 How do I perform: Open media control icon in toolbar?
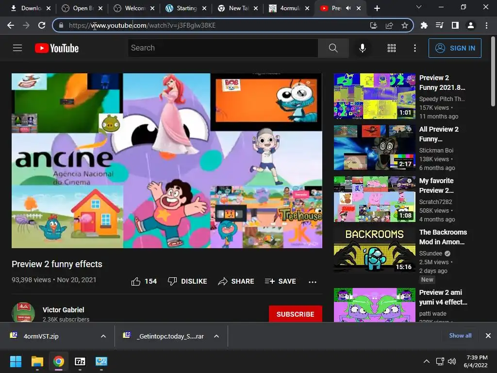pos(440,25)
